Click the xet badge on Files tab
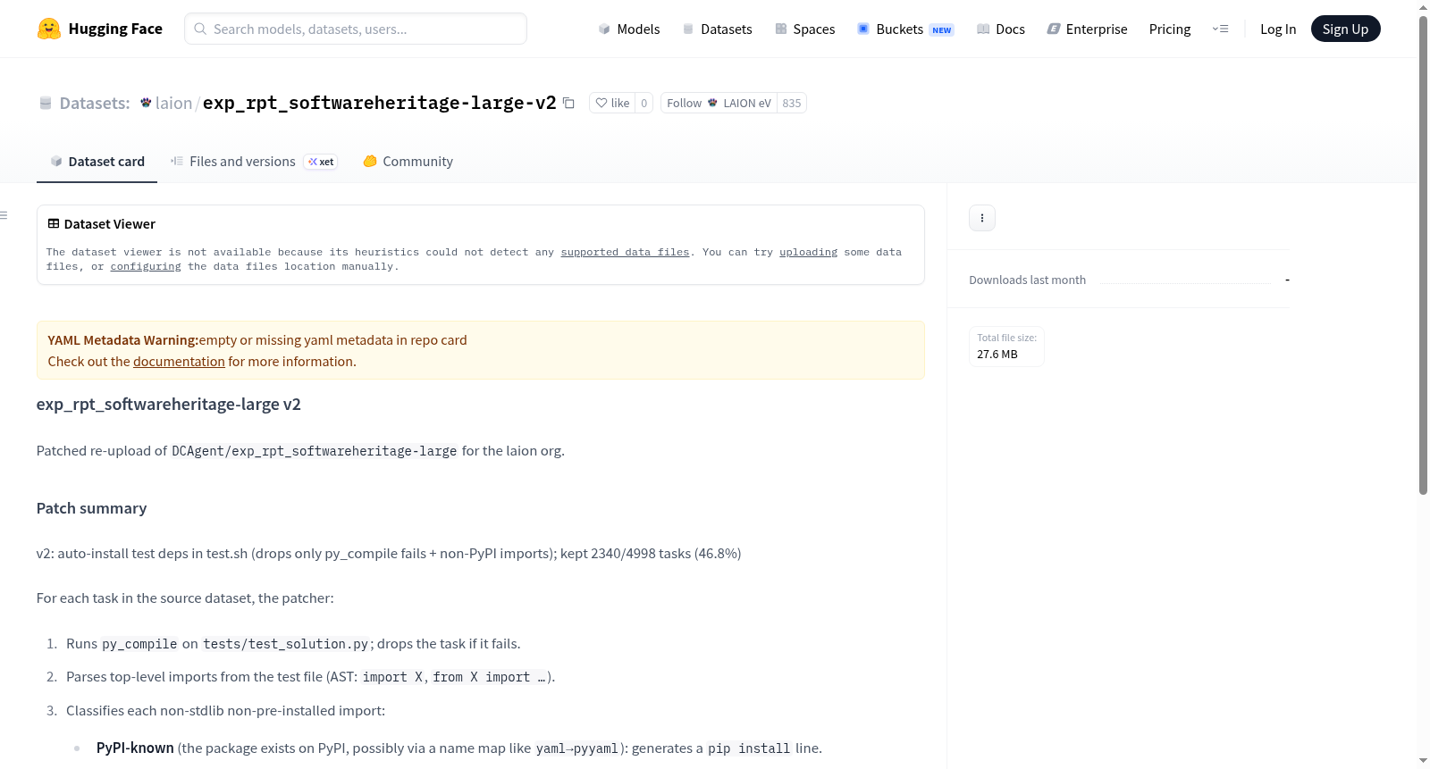The height and width of the screenshot is (769, 1430). tap(321, 162)
